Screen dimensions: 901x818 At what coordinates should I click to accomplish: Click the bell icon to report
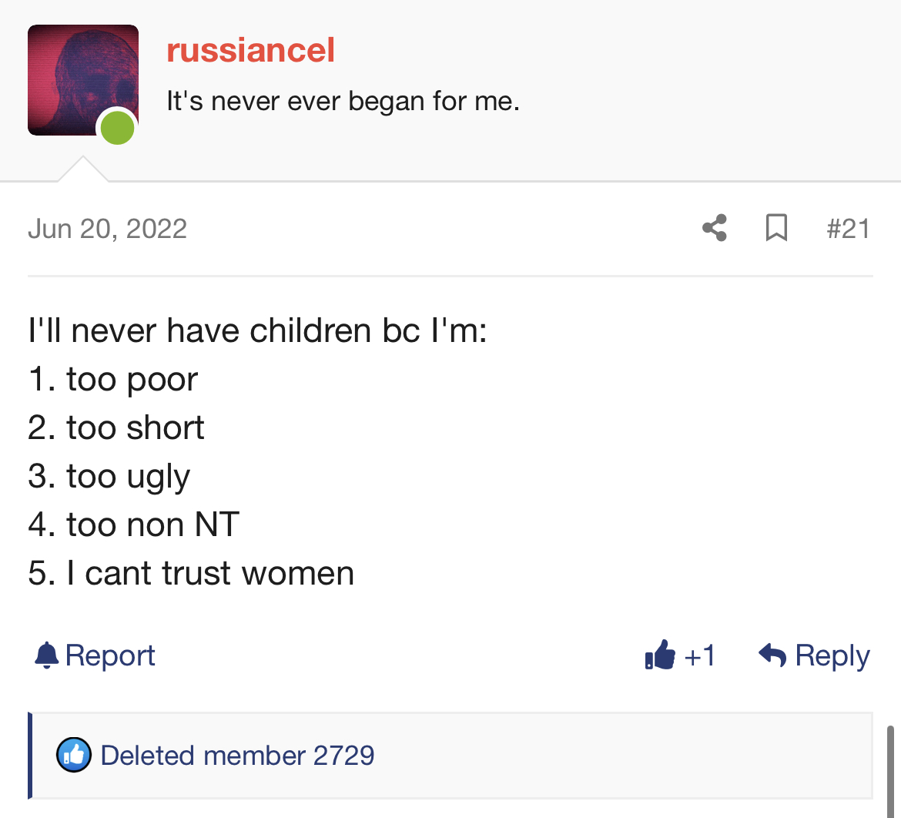coord(46,655)
